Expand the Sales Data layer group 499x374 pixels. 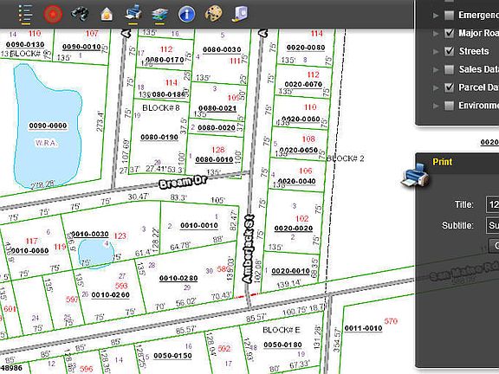click(x=436, y=69)
